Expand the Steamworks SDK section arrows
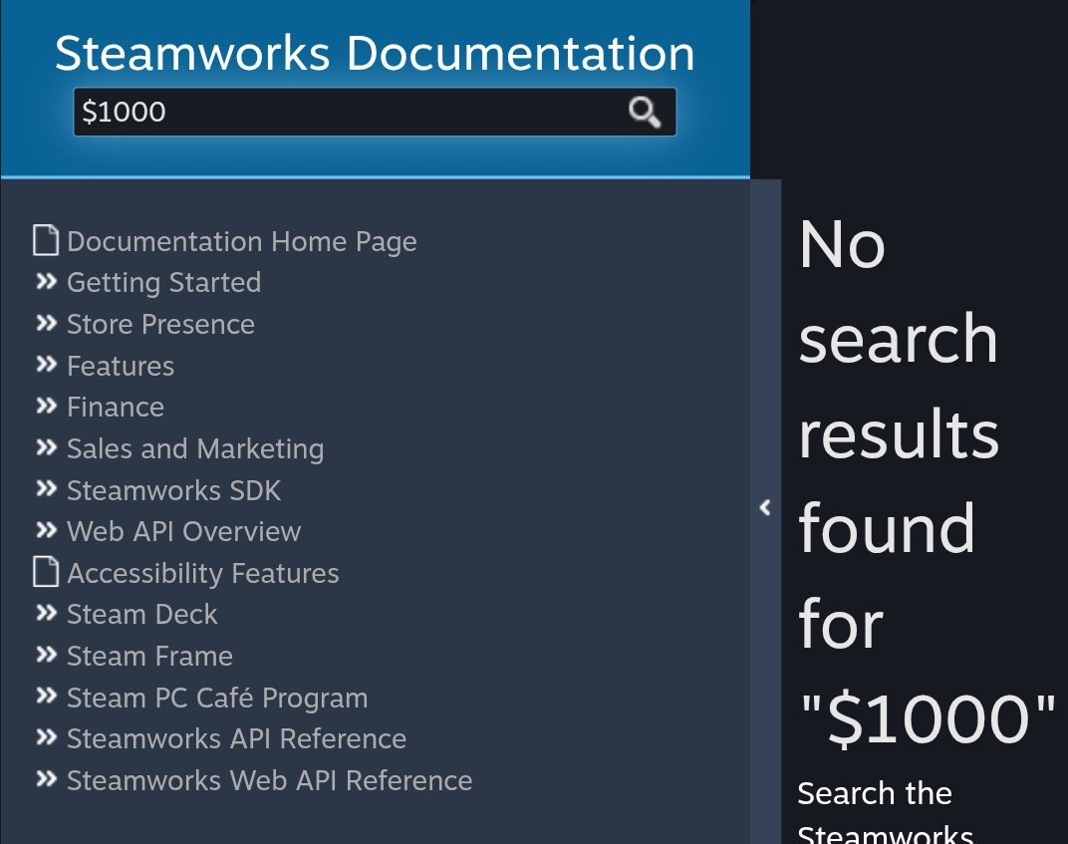This screenshot has width=1068, height=844. tap(46, 489)
